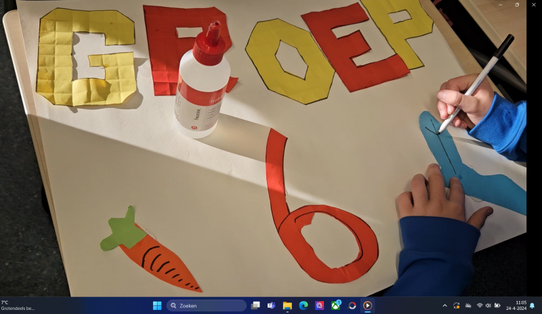
Task: Open the purple-pink app icon in taskbar
Action: [x=319, y=306]
